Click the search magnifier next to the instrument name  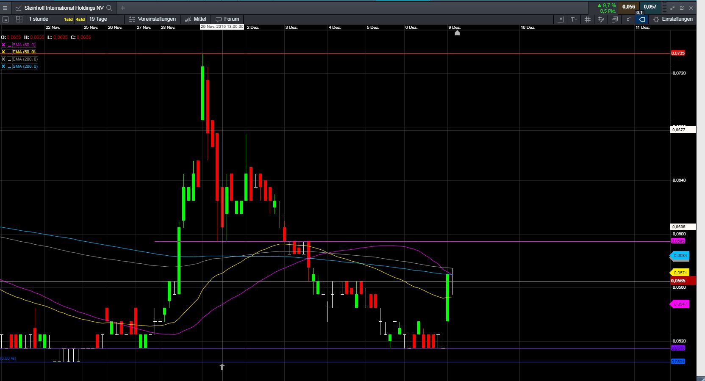pyautogui.click(x=109, y=8)
